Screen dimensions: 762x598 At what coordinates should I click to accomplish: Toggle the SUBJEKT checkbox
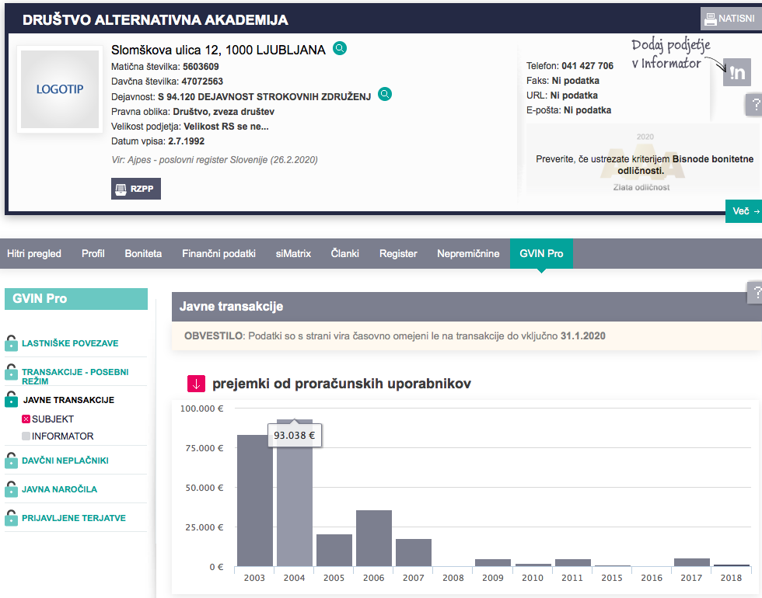26,419
